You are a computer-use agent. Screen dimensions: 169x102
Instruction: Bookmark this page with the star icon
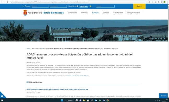click(155, 2)
